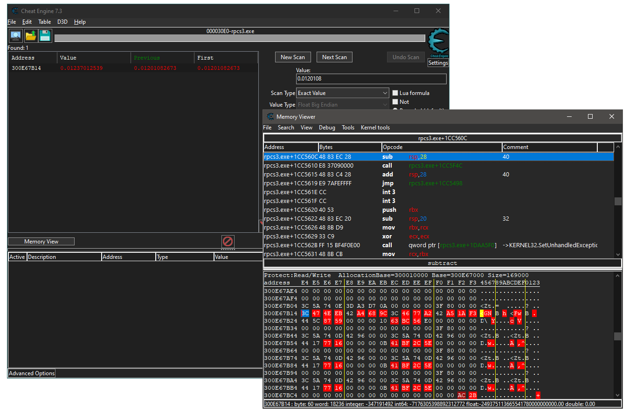Image resolution: width=643 pixels, height=419 pixels.
Task: Click the red no-entry clear list icon
Action: (228, 241)
